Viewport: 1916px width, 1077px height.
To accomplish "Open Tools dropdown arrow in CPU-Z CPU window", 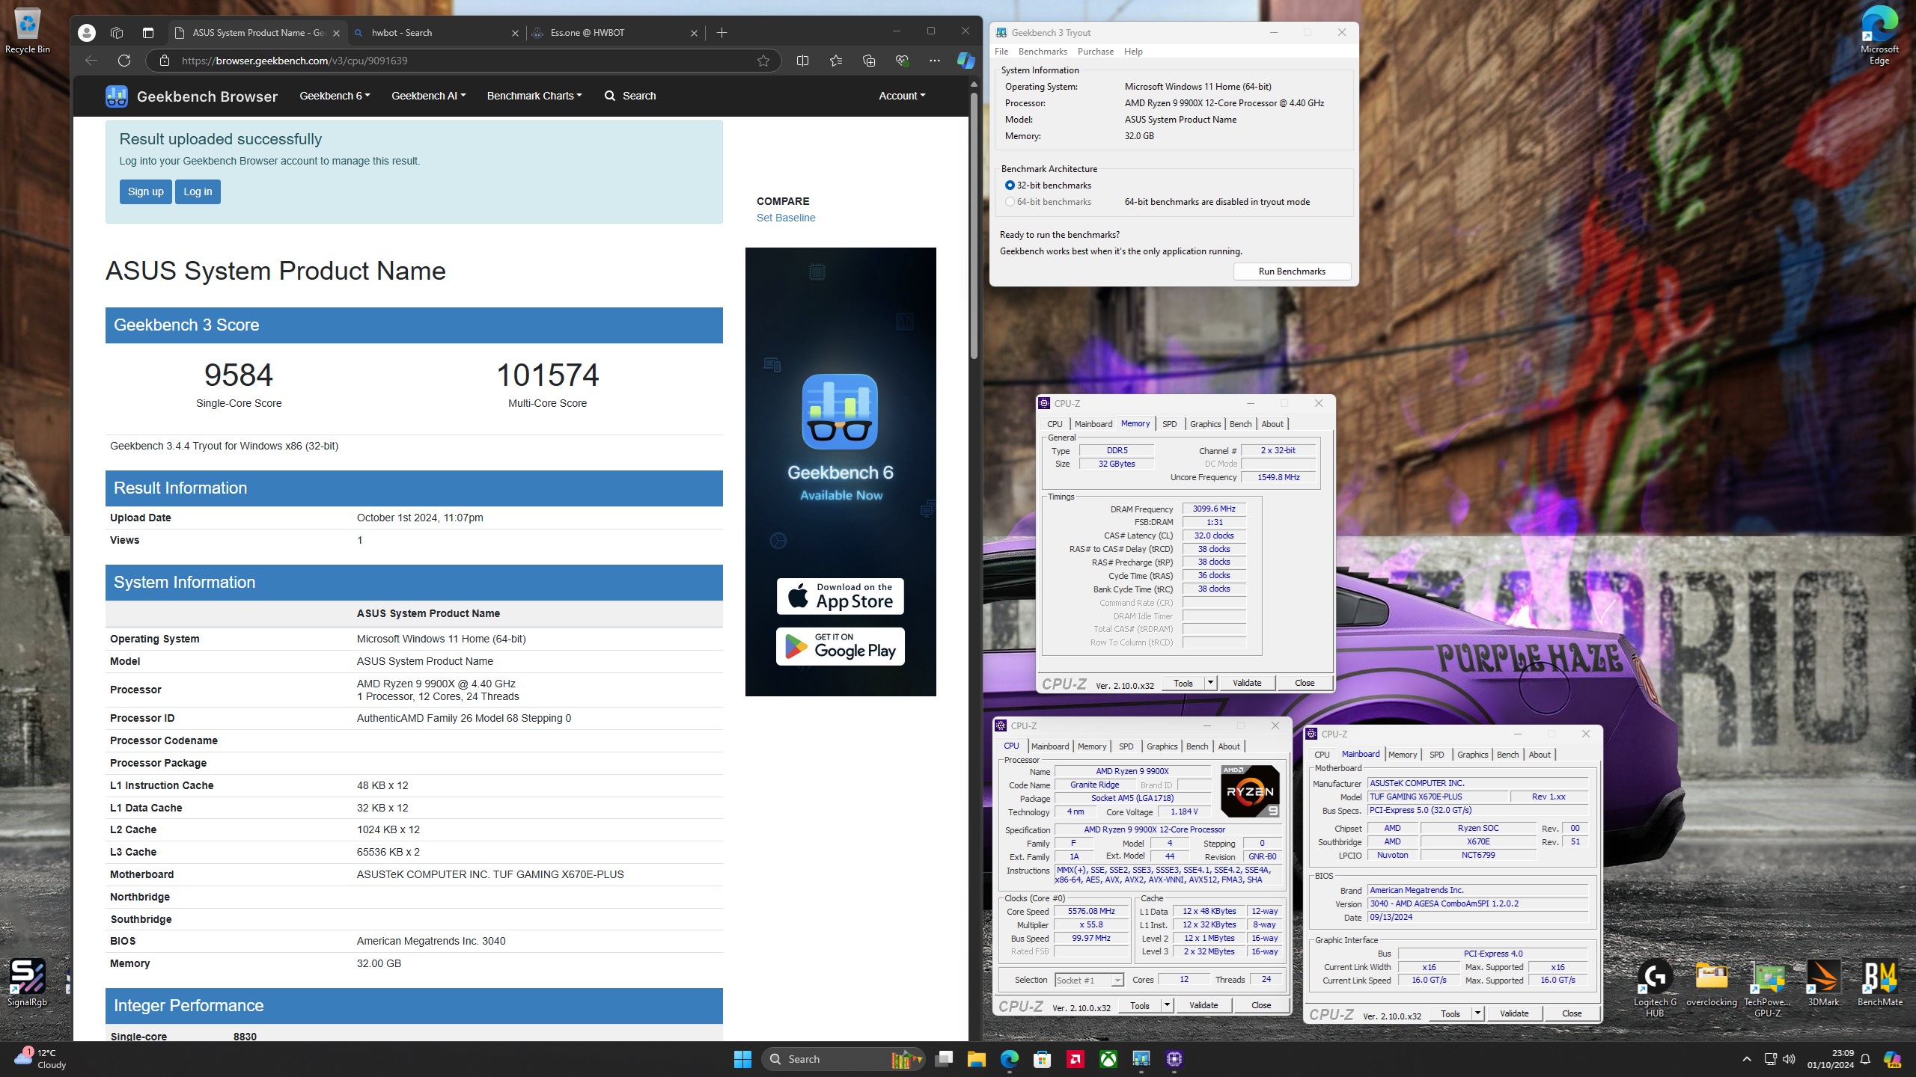I will [1167, 1005].
